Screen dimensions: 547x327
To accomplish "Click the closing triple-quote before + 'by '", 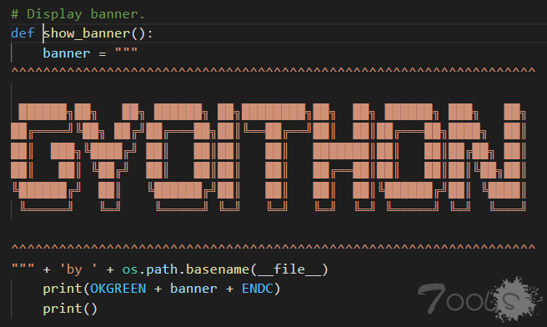I will (x=23, y=267).
